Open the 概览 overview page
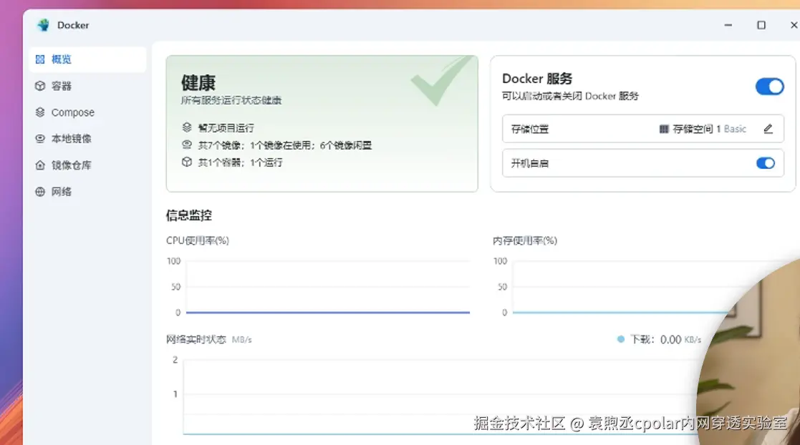This screenshot has width=800, height=445. (x=88, y=59)
